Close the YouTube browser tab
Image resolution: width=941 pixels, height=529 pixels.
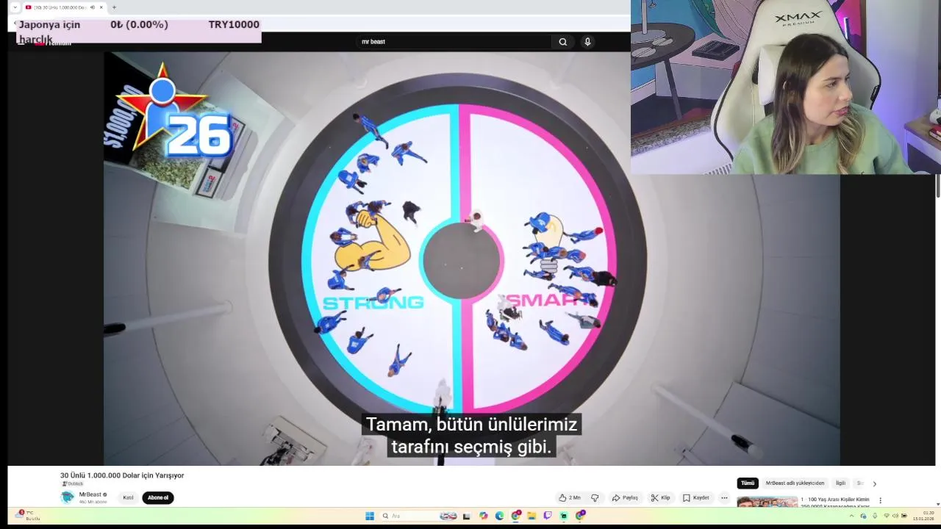(101, 7)
